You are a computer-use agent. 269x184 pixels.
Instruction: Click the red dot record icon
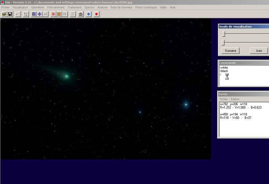(97, 14)
